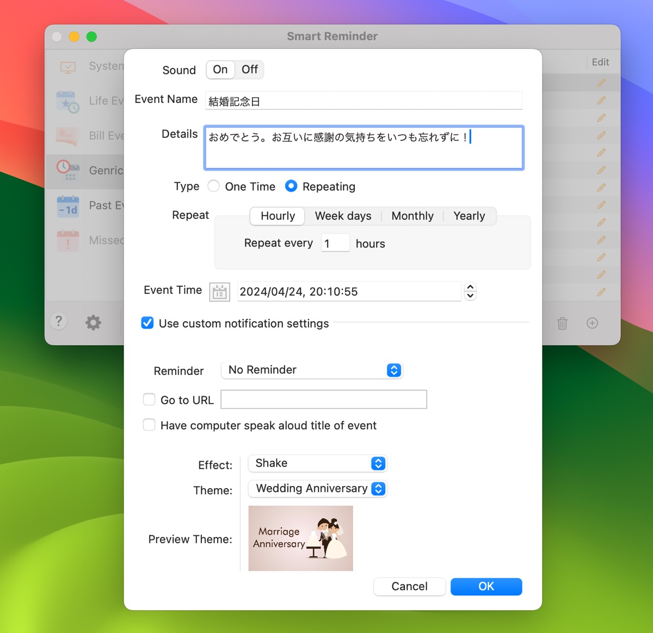Viewport: 653px width, 633px height.
Task: Open the System Events monitor icon
Action: click(69, 66)
